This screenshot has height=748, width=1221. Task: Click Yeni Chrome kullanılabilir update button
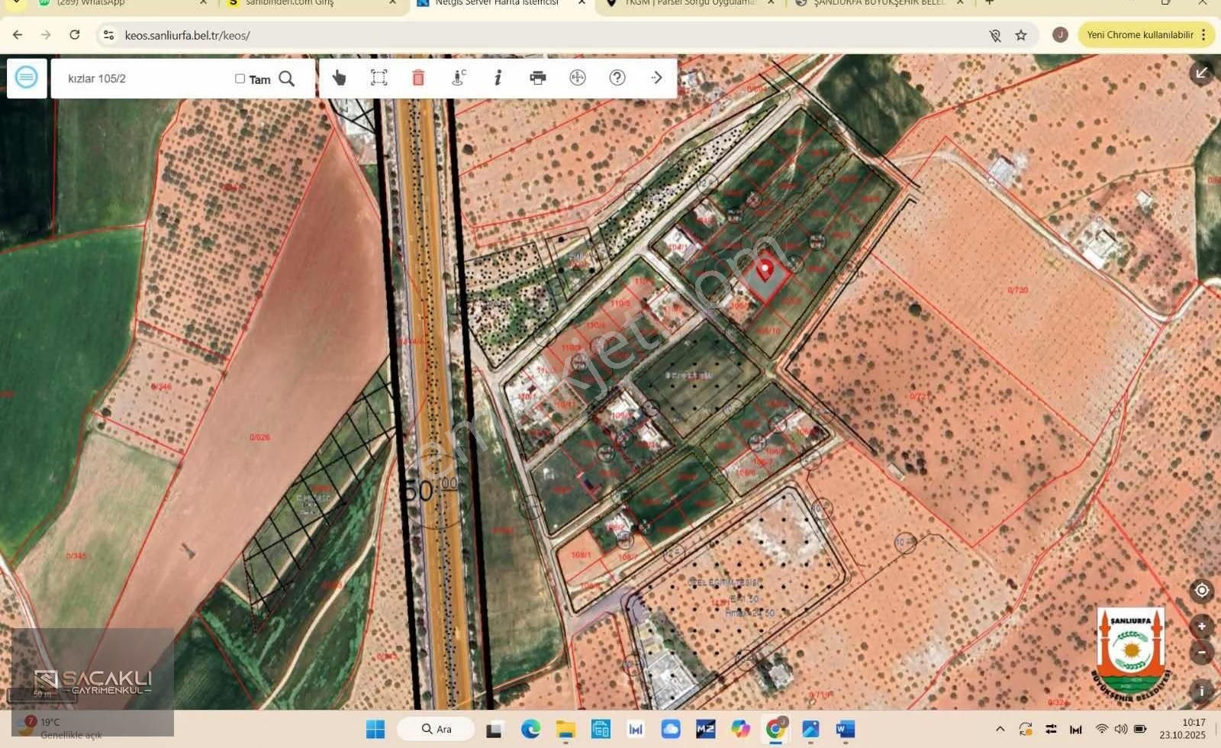point(1145,35)
